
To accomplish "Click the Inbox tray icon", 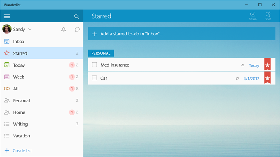I will point(7,42).
